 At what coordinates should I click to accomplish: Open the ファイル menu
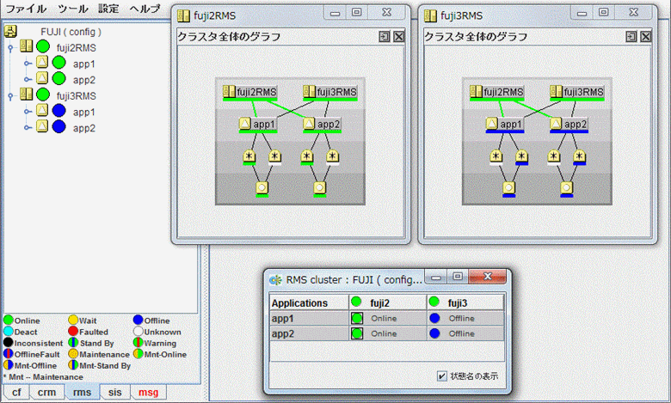pyautogui.click(x=26, y=9)
